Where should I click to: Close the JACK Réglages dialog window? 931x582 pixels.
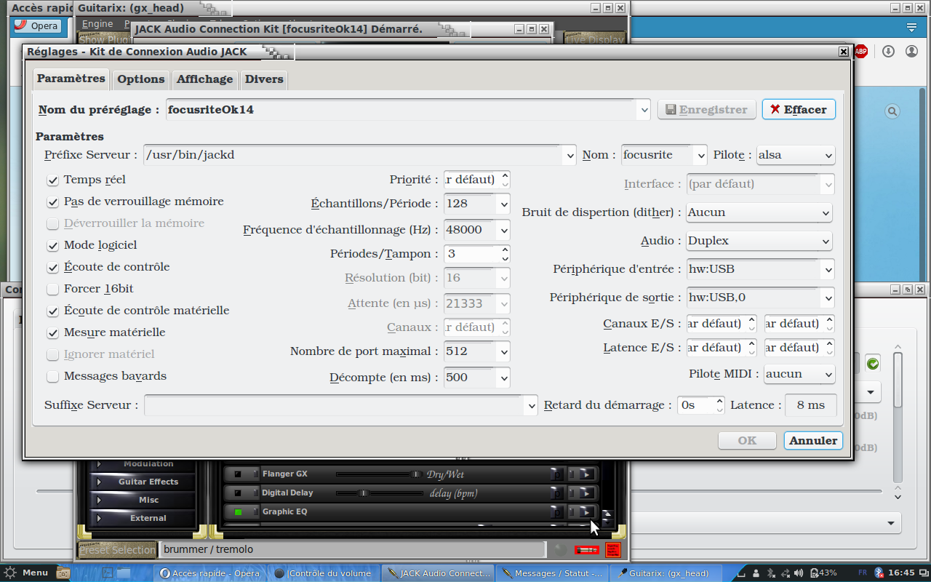point(844,52)
